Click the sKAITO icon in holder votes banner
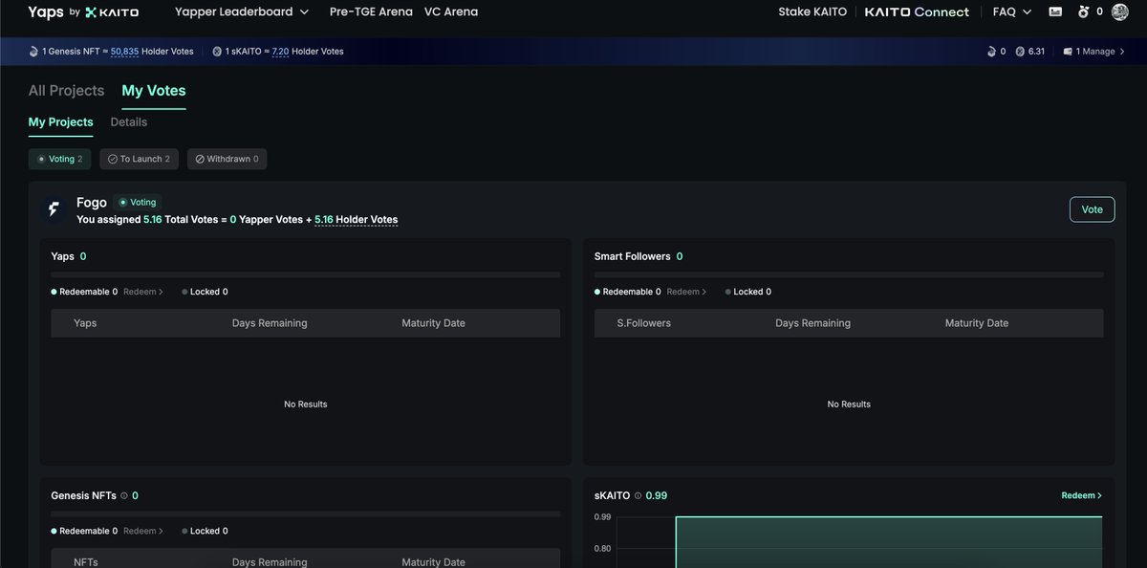The width and height of the screenshot is (1147, 568). (x=217, y=52)
